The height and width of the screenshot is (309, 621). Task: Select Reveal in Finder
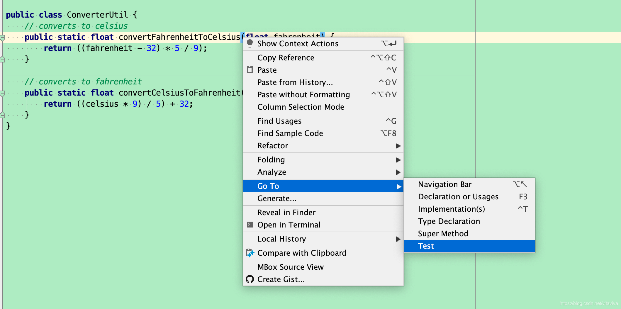[x=323, y=213]
